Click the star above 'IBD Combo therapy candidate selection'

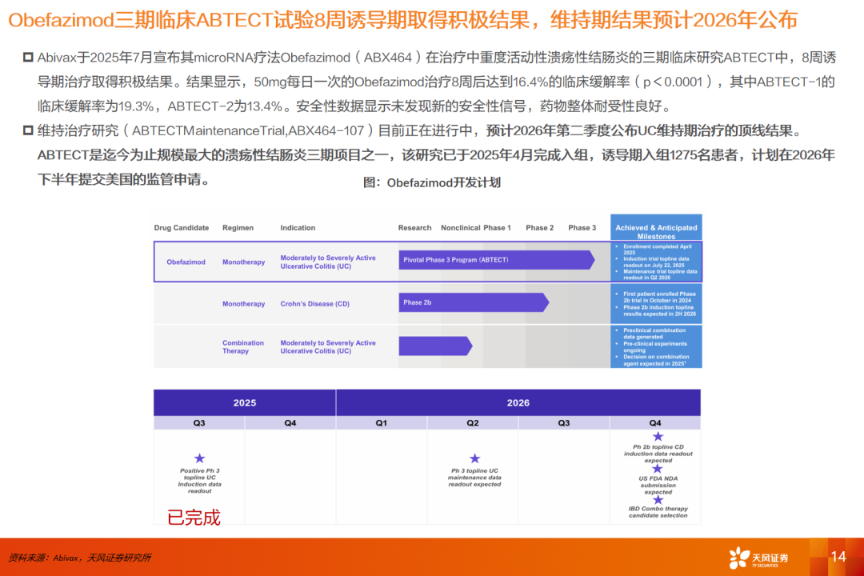click(x=658, y=500)
